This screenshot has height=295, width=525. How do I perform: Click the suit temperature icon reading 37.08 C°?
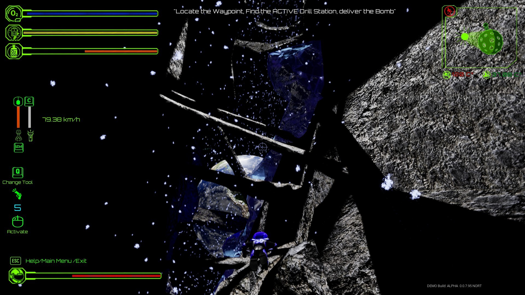pyautogui.click(x=486, y=74)
